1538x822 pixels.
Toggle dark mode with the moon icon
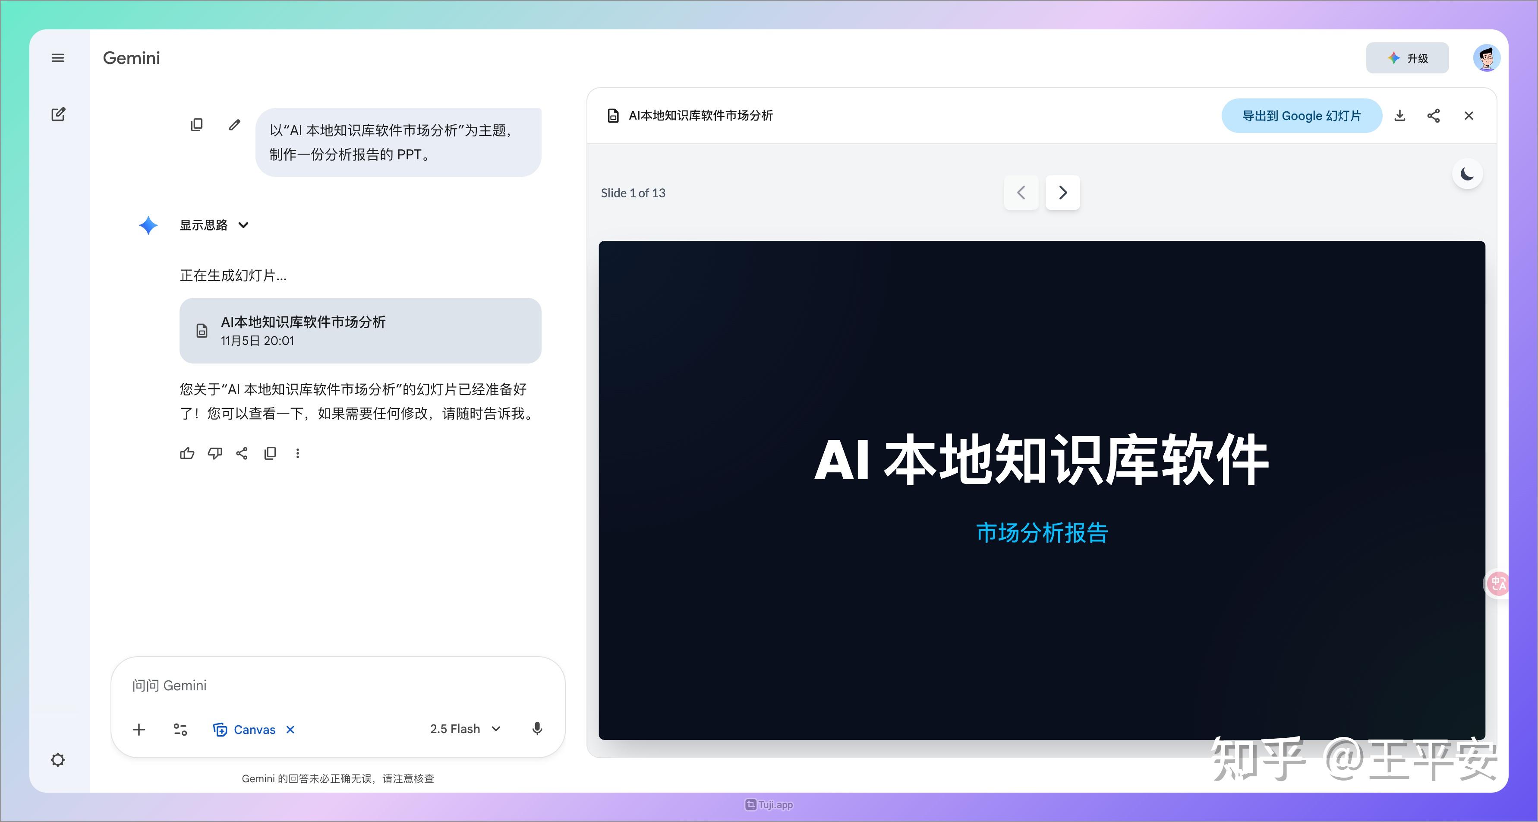pos(1467,173)
